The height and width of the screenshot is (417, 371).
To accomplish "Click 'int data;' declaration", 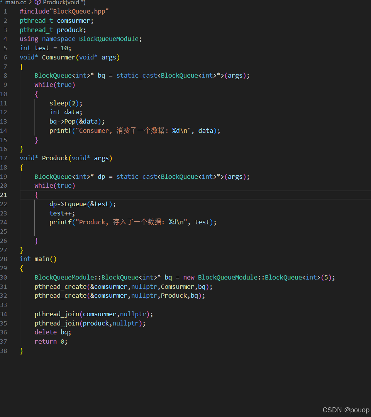I will [x=66, y=112].
